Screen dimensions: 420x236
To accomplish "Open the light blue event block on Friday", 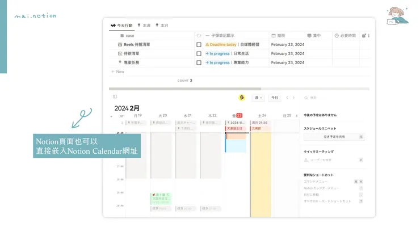I will (x=236, y=146).
